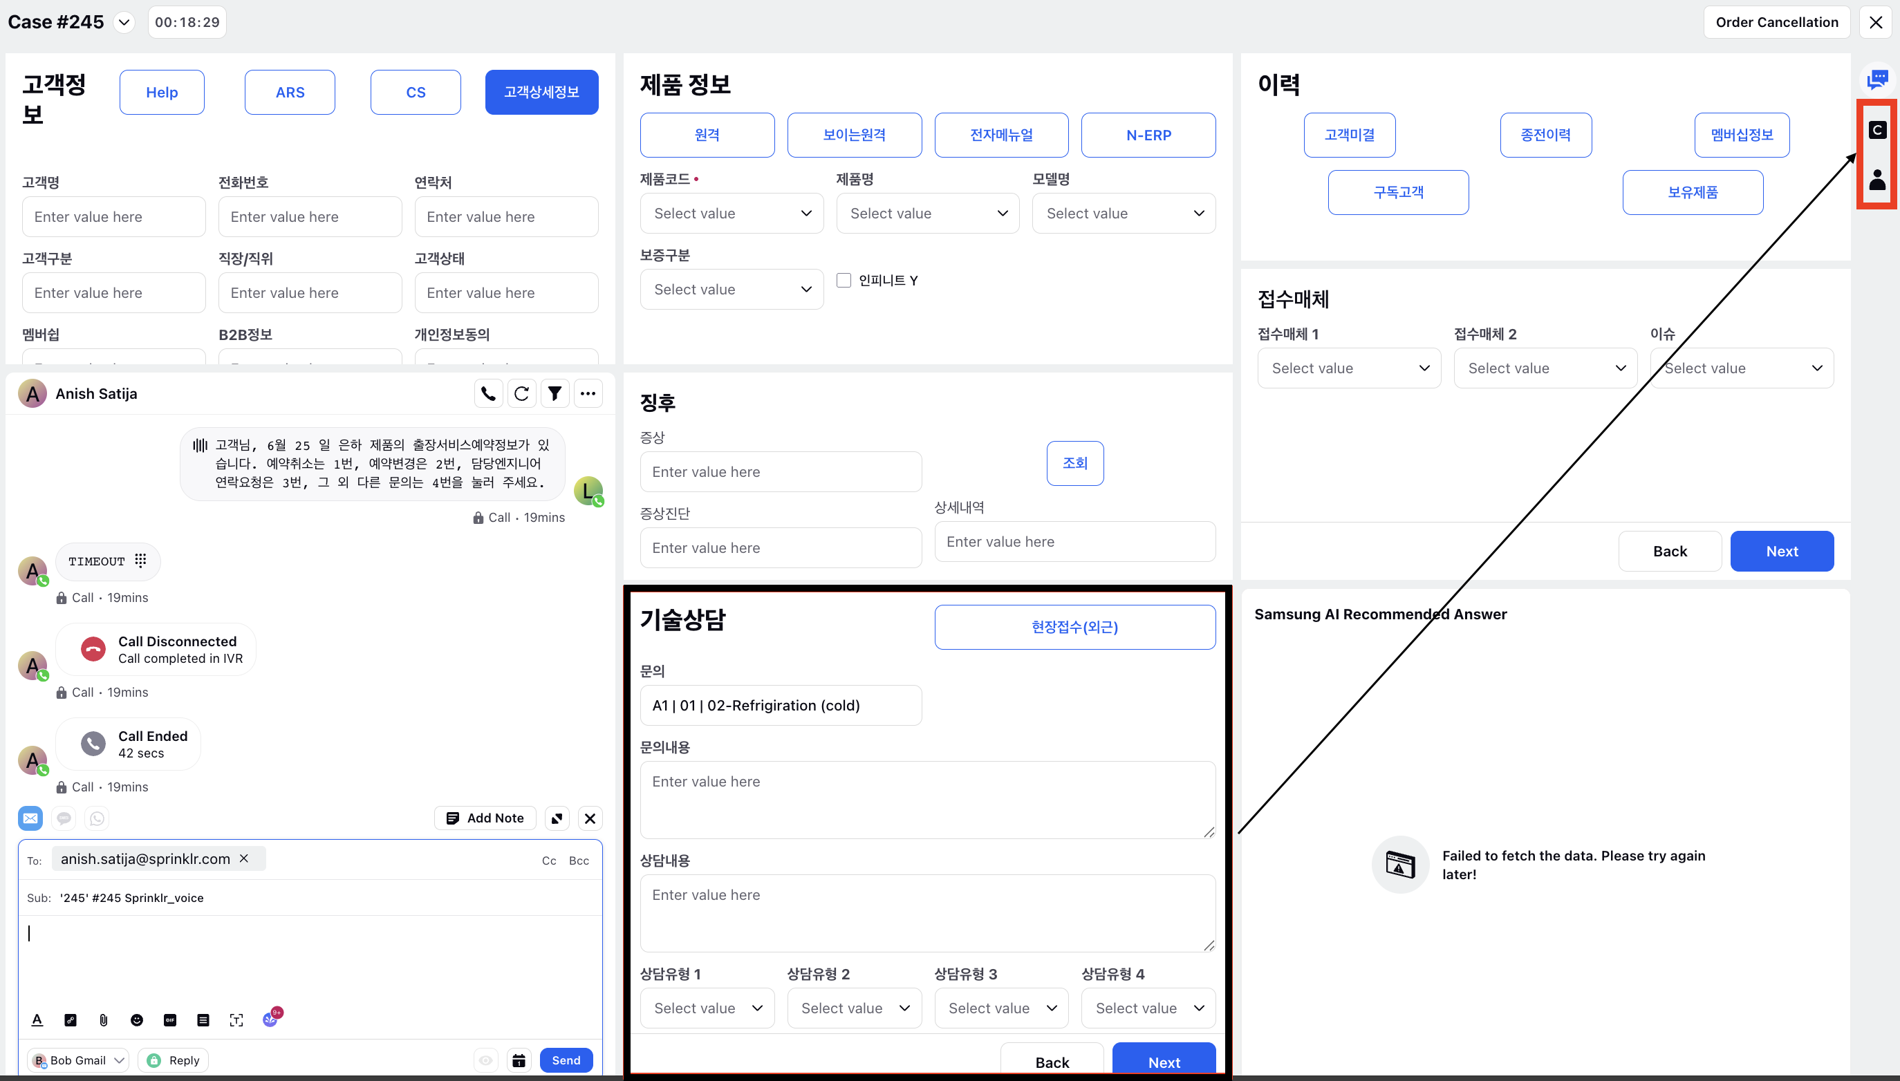Click the 현장접수(외근) button

coord(1074,628)
